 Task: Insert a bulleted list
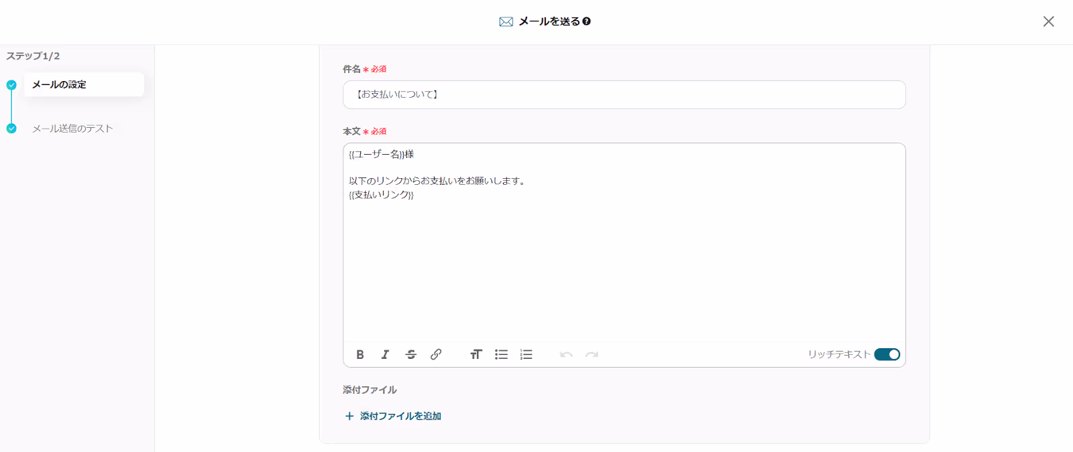pyautogui.click(x=501, y=354)
